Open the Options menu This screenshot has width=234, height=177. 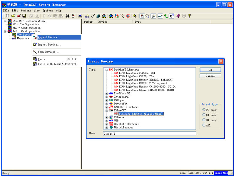47,11
